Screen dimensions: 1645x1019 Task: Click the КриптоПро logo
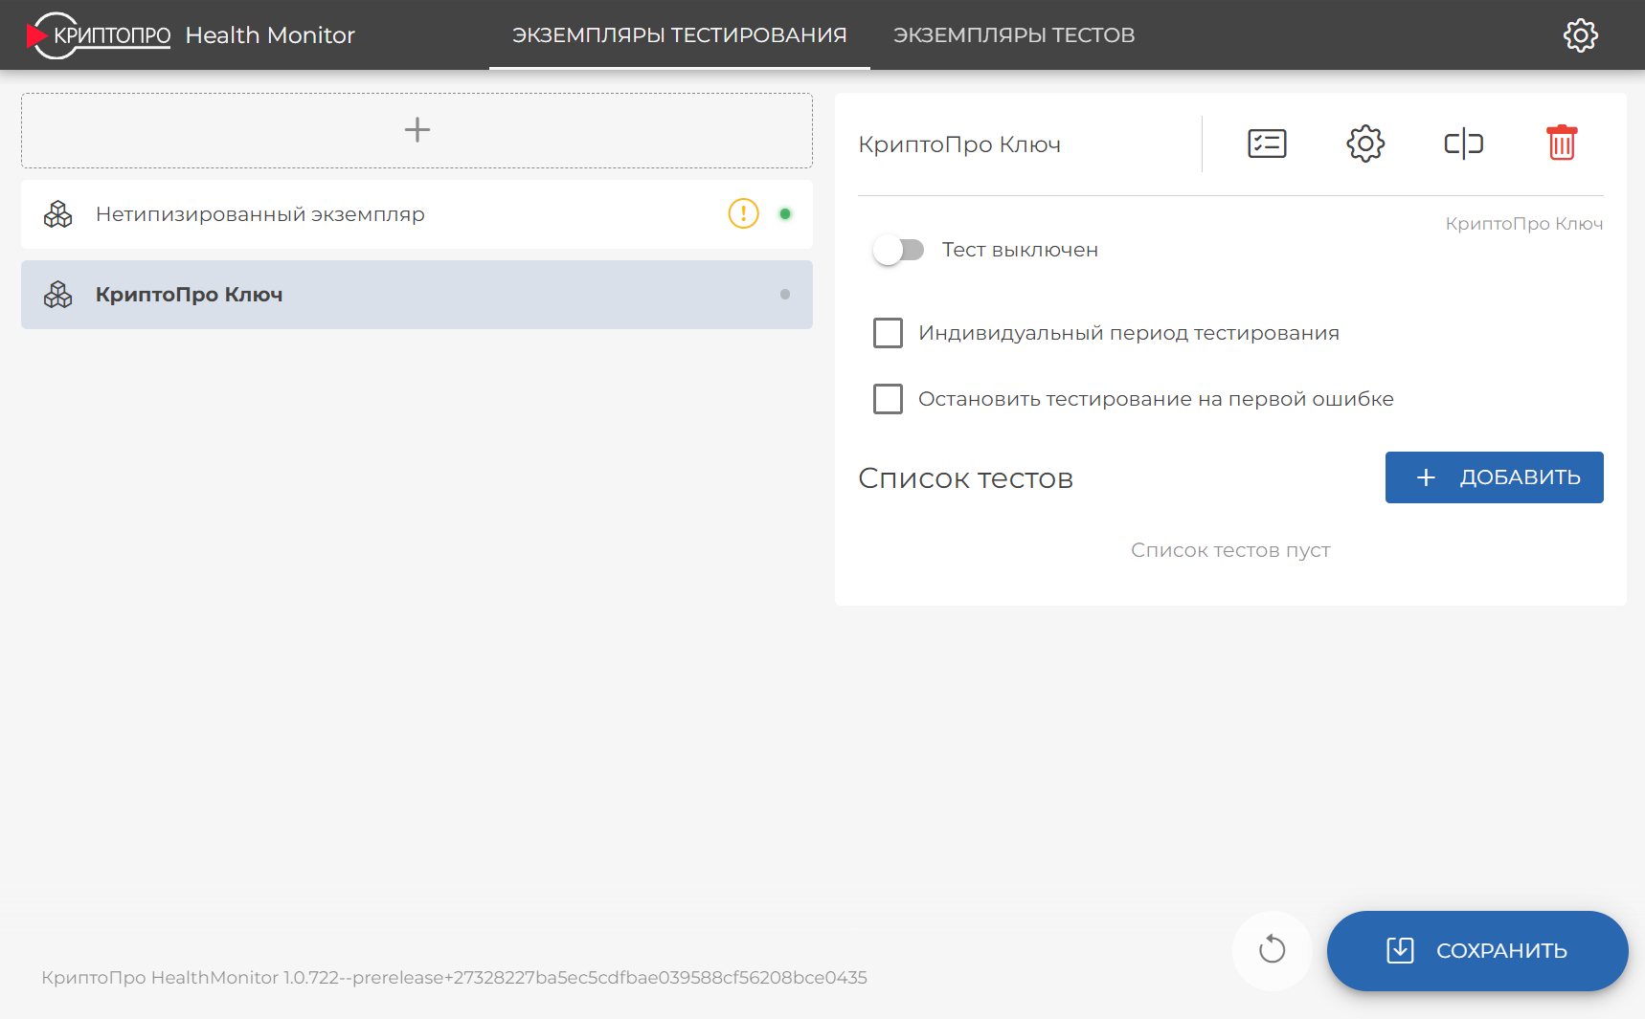click(99, 35)
